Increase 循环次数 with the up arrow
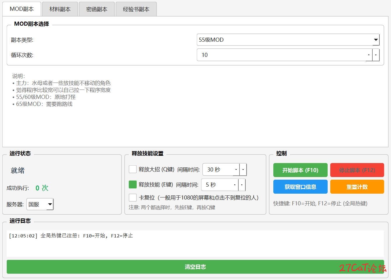Image resolution: width=391 pixels, height=280 pixels. coord(369,55)
